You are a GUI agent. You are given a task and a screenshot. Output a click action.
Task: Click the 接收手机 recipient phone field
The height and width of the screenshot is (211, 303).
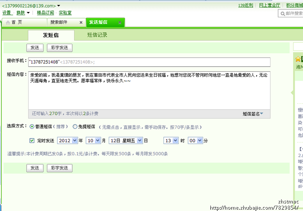point(149,62)
